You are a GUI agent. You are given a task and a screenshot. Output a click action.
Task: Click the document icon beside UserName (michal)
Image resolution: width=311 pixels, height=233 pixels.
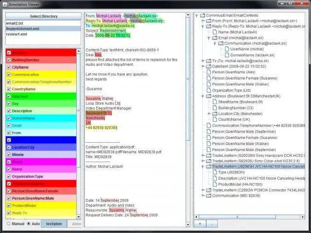(227, 49)
